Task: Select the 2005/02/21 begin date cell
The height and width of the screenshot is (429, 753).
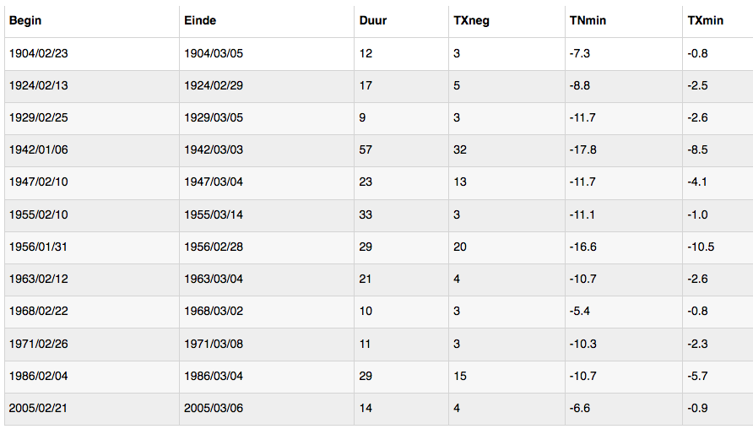Action: (x=92, y=409)
